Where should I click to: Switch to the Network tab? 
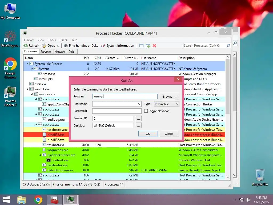60,52
